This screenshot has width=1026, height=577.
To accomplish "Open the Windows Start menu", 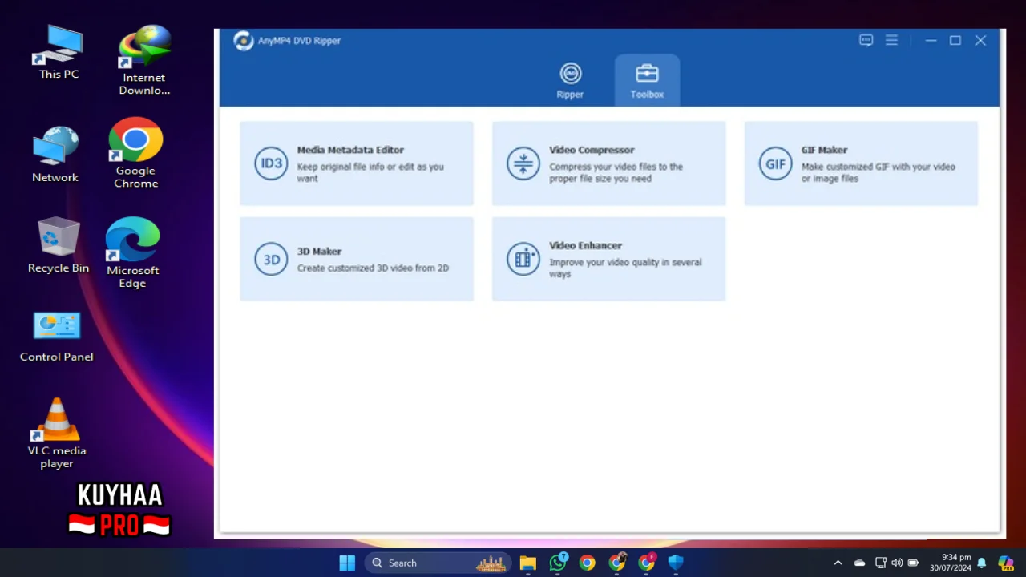I will pos(347,563).
